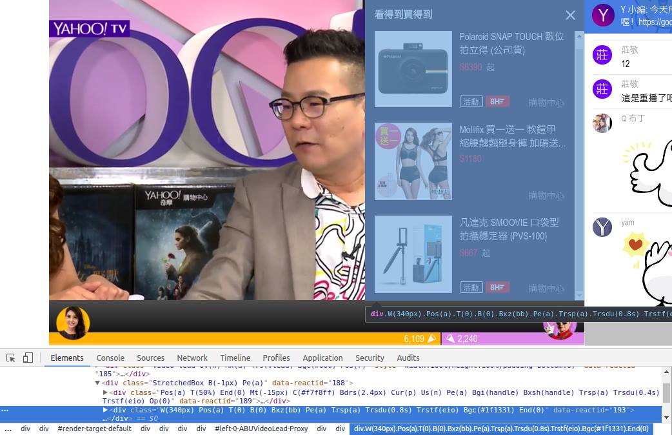Click the Polaroid SNAP TOUCH 數位拍立得 title

point(511,43)
